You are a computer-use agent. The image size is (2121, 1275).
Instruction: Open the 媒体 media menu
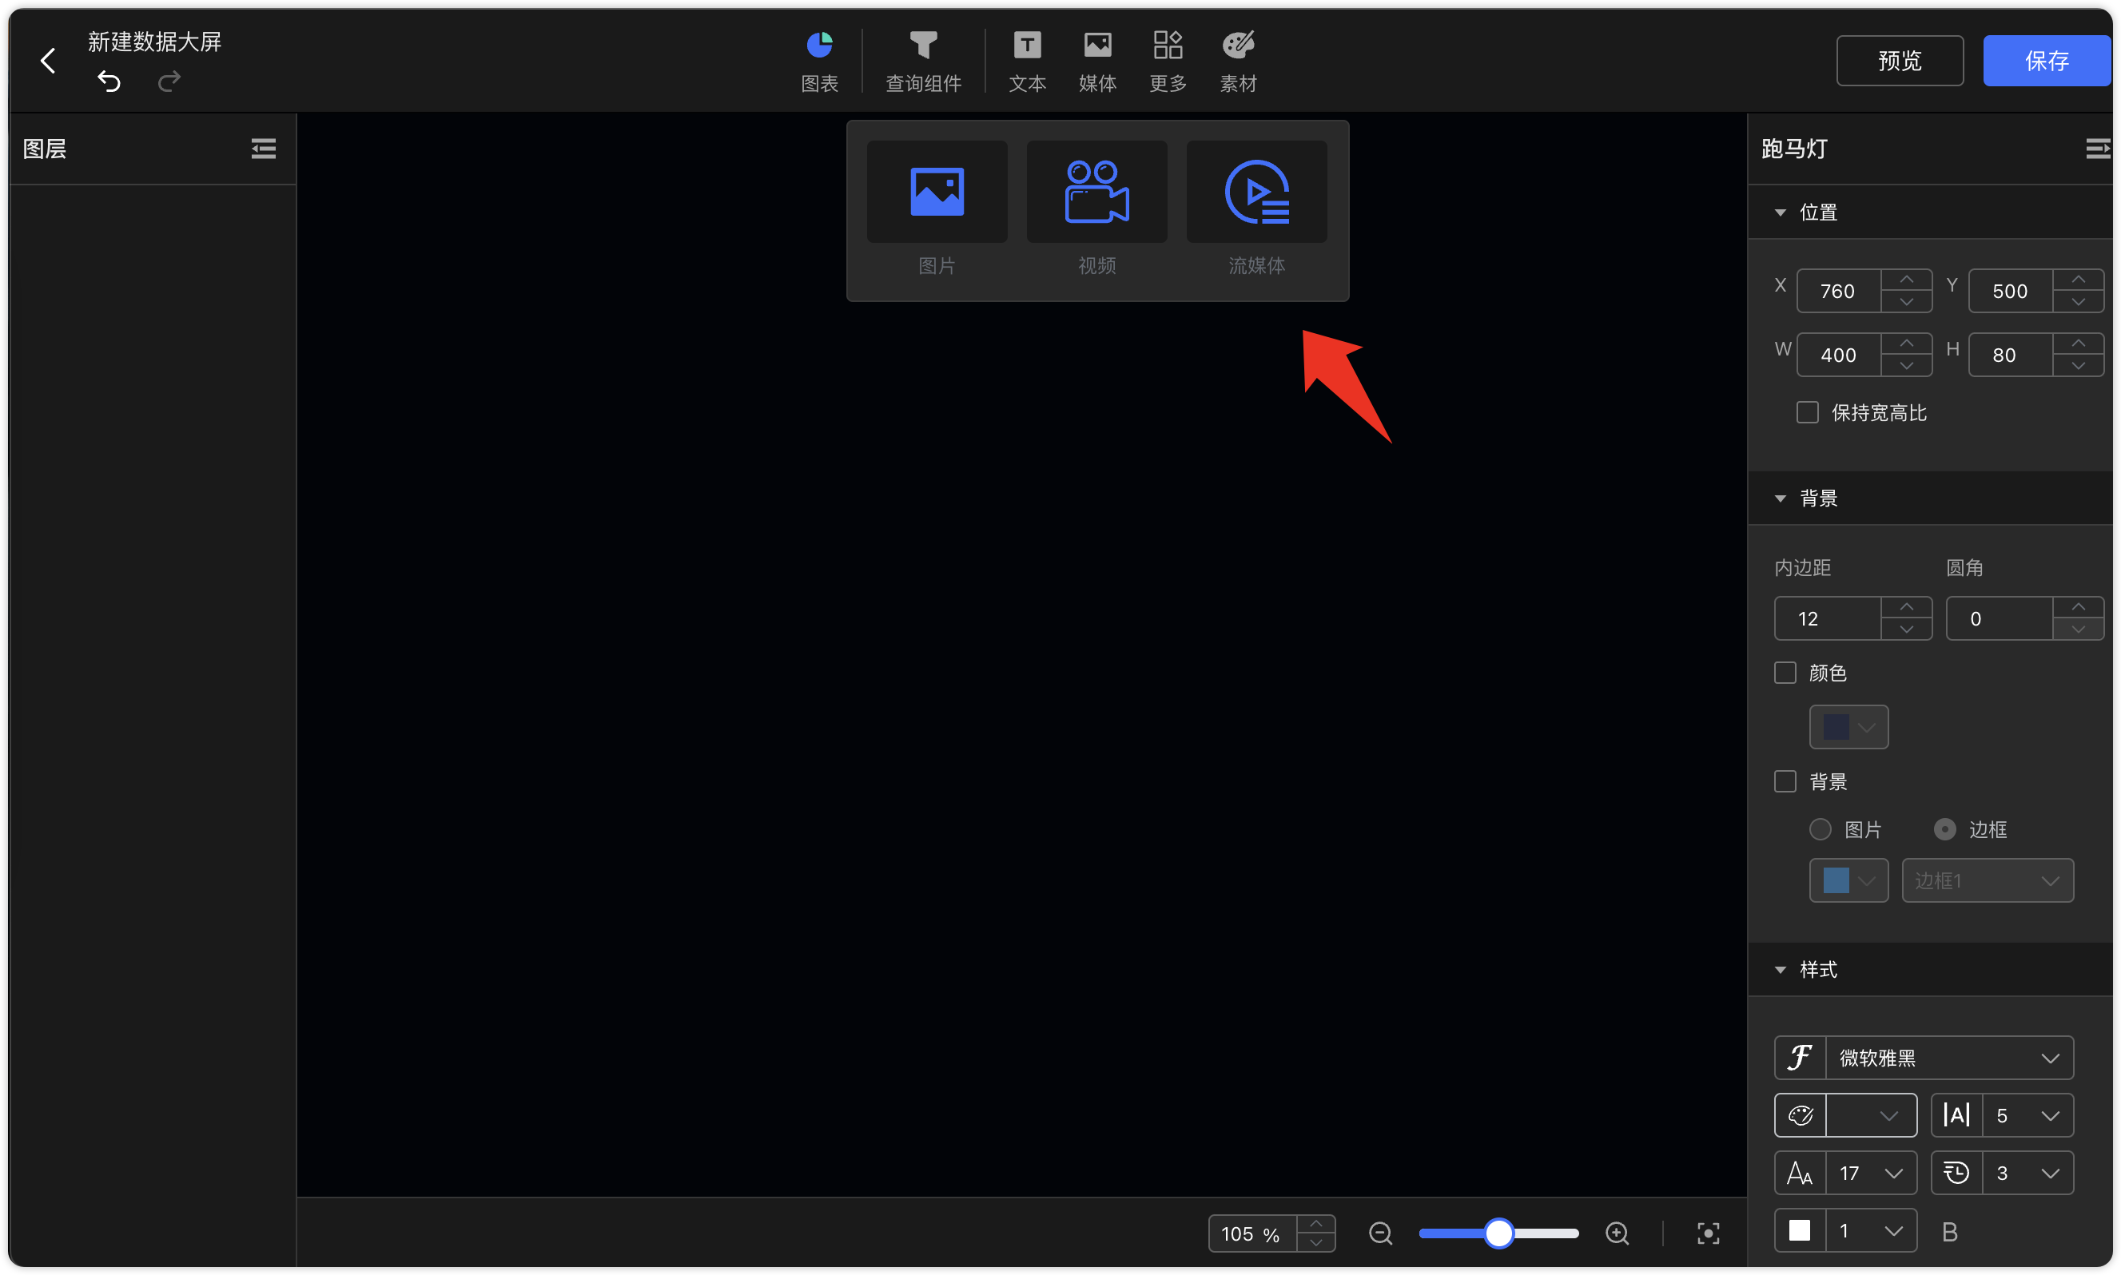[x=1097, y=62]
